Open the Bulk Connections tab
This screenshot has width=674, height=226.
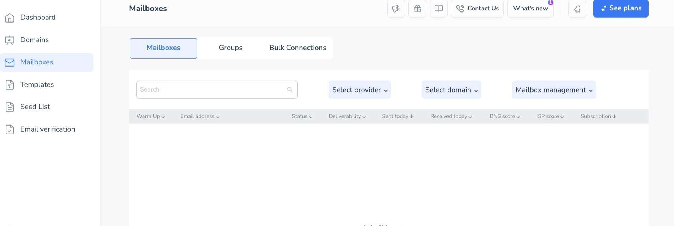pyautogui.click(x=297, y=48)
